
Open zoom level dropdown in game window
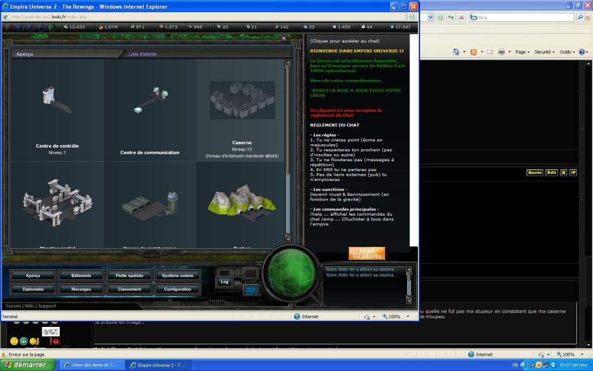[408, 317]
